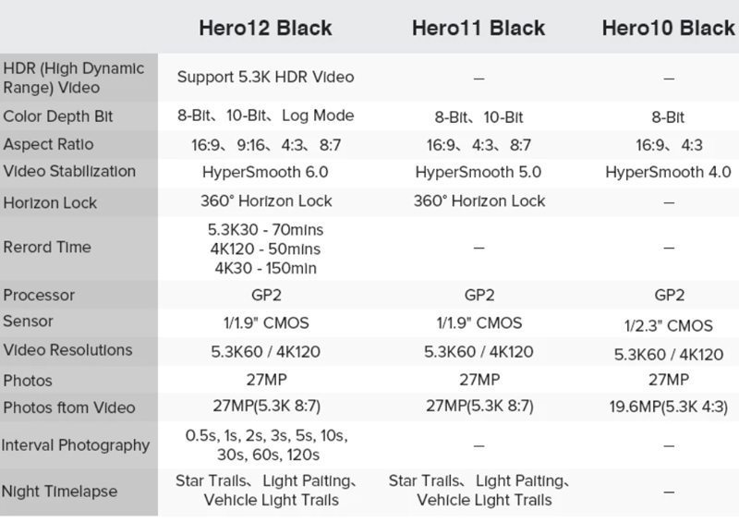Click the Hero12 Black column header
Viewport: 739px width, 522px height.
(265, 28)
